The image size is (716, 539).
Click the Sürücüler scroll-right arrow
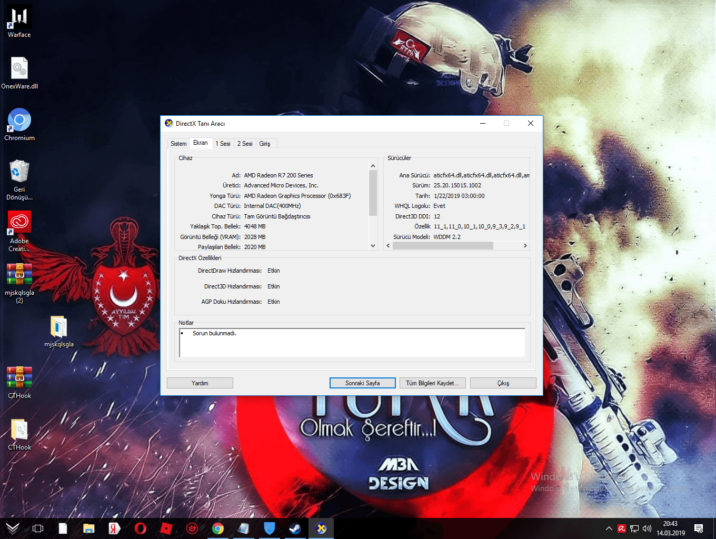click(525, 246)
